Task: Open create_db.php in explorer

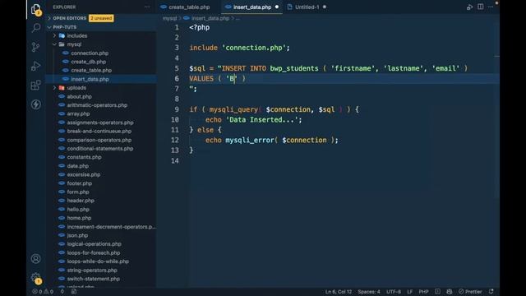Action: [x=88, y=62]
